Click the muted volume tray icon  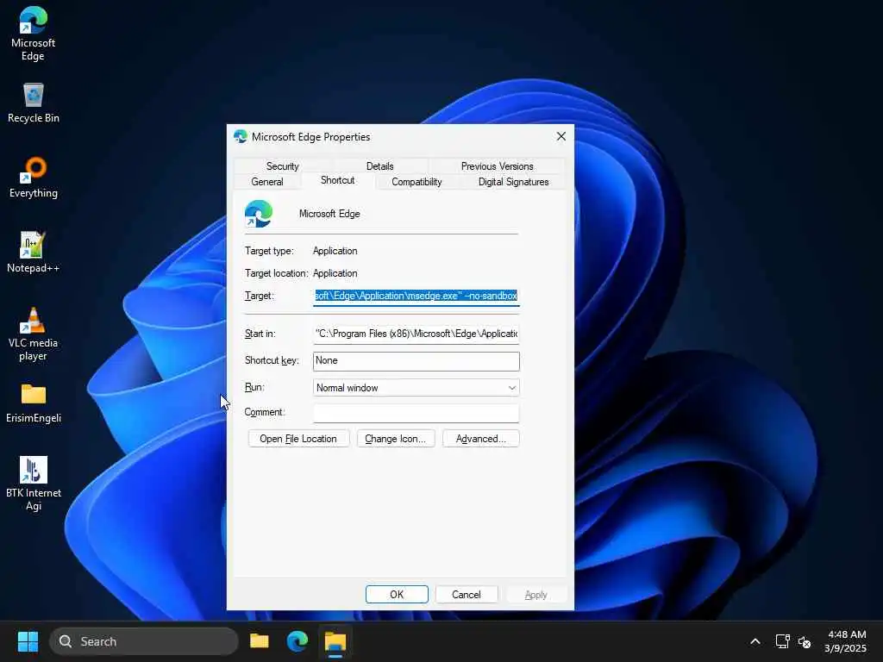pyautogui.click(x=805, y=641)
